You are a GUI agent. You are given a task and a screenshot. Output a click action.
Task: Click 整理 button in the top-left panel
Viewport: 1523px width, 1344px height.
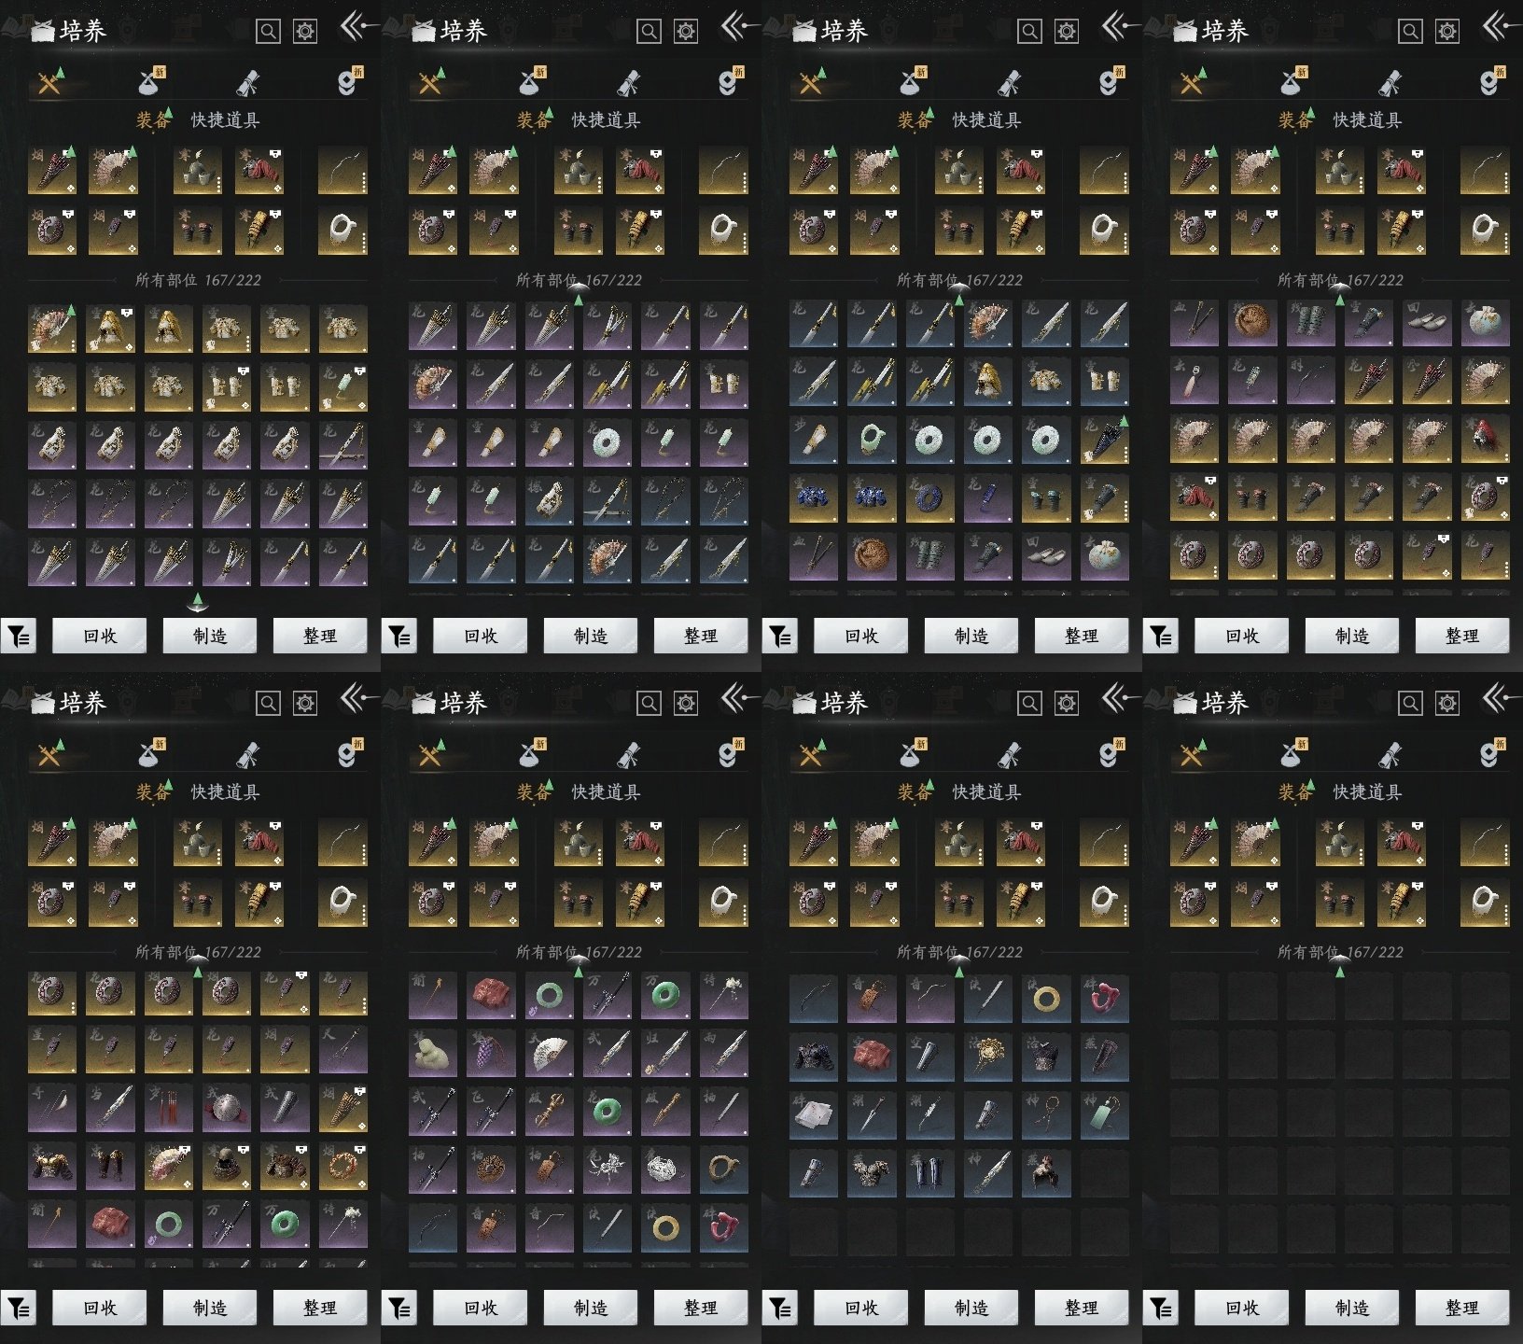pos(319,636)
